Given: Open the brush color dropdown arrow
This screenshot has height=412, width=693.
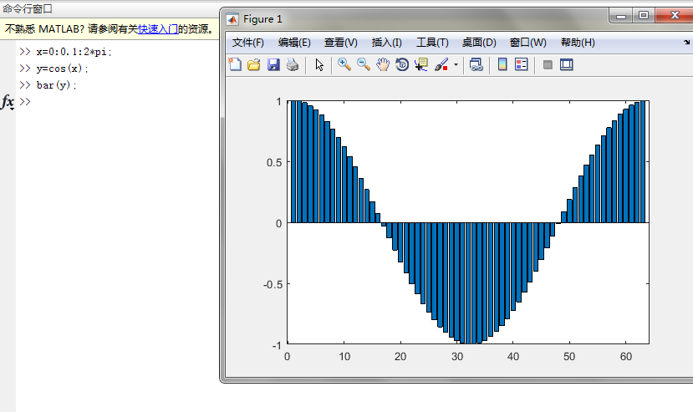Looking at the screenshot, I should [x=456, y=65].
